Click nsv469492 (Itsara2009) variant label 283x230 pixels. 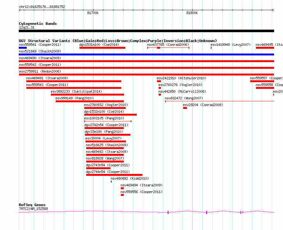[x=107, y=152]
